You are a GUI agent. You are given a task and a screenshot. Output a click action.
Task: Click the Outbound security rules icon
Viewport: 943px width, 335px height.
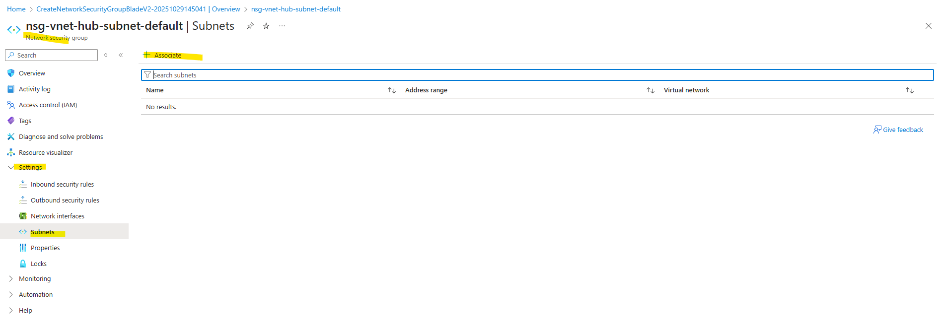click(x=23, y=200)
